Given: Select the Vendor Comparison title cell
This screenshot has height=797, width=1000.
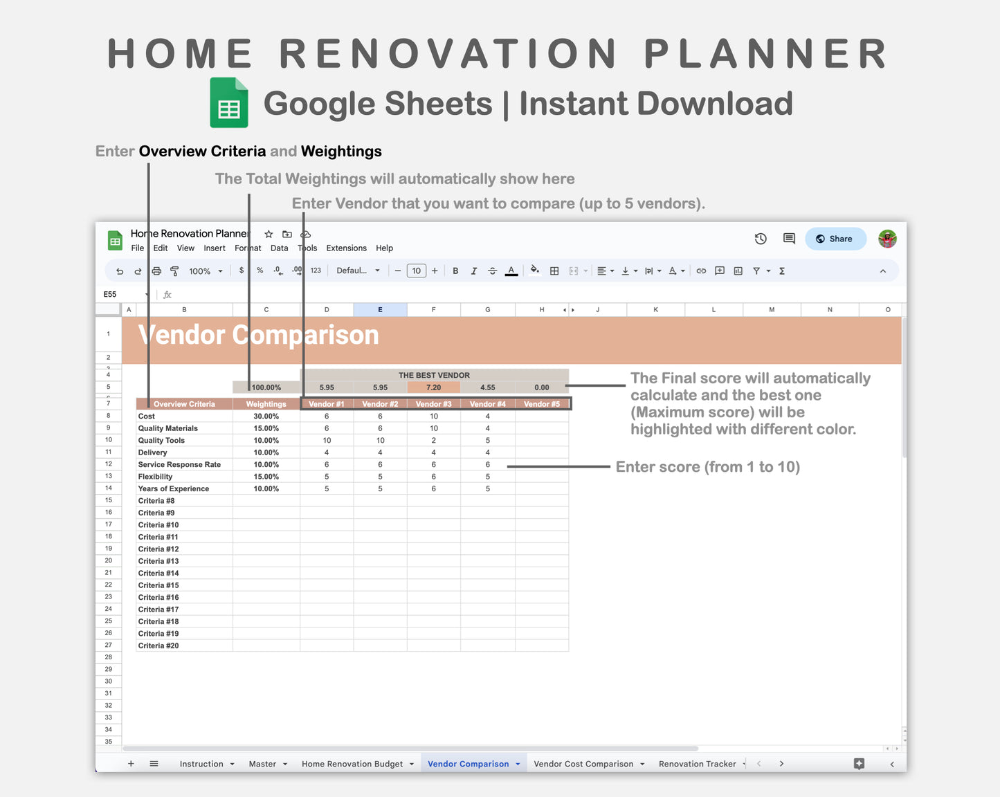Looking at the screenshot, I should [x=259, y=336].
